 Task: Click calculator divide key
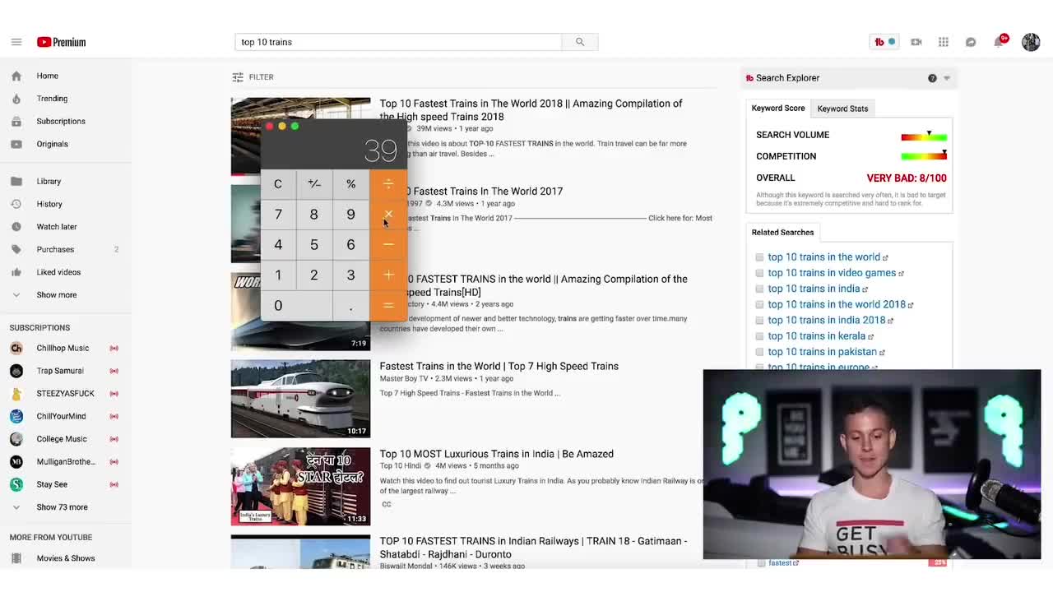[x=388, y=184]
